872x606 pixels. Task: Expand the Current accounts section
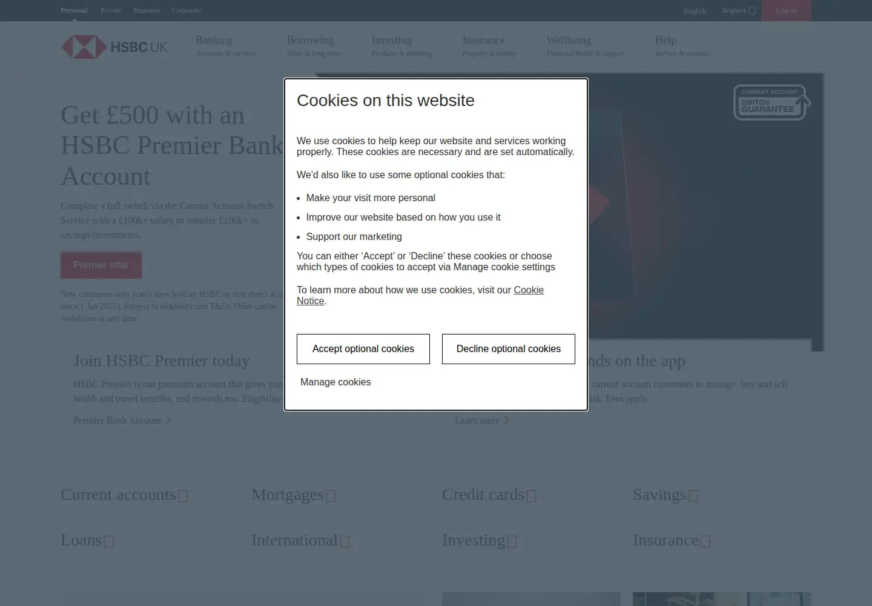[124, 495]
